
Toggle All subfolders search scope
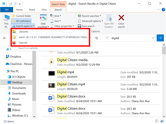point(21,21)
